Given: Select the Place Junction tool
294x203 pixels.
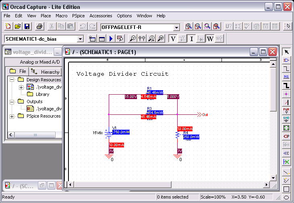Looking at the screenshot, I should point(286,94).
